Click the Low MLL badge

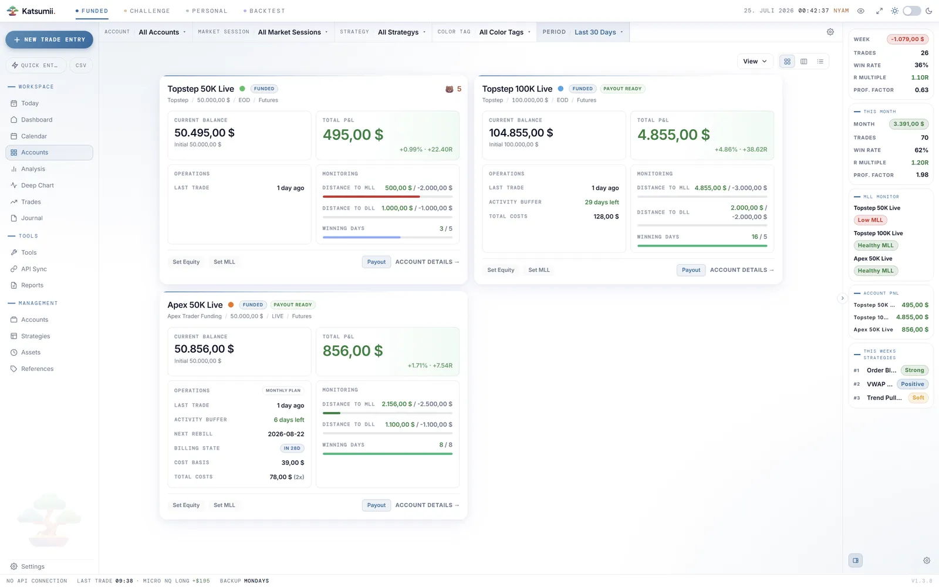pos(870,220)
